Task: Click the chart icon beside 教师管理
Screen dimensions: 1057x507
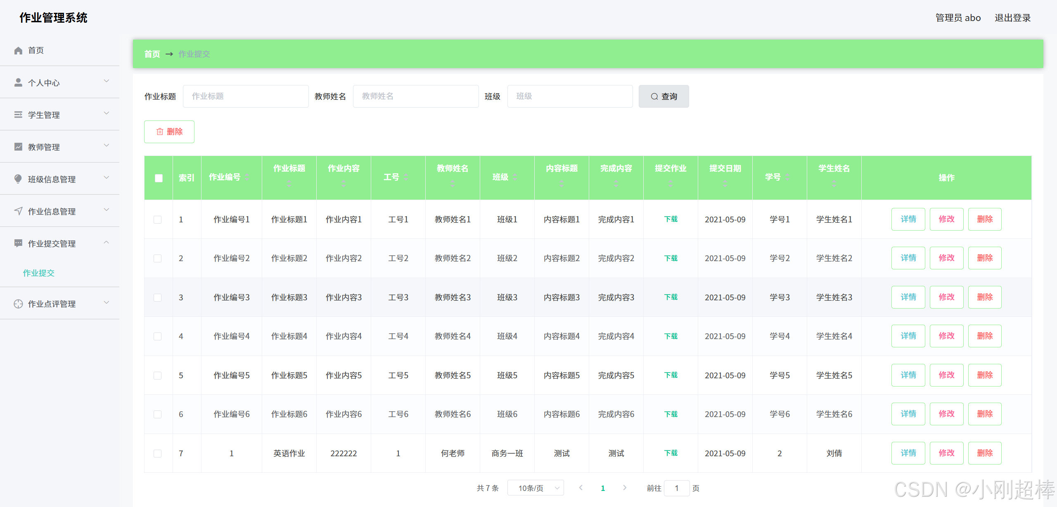Action: tap(18, 147)
